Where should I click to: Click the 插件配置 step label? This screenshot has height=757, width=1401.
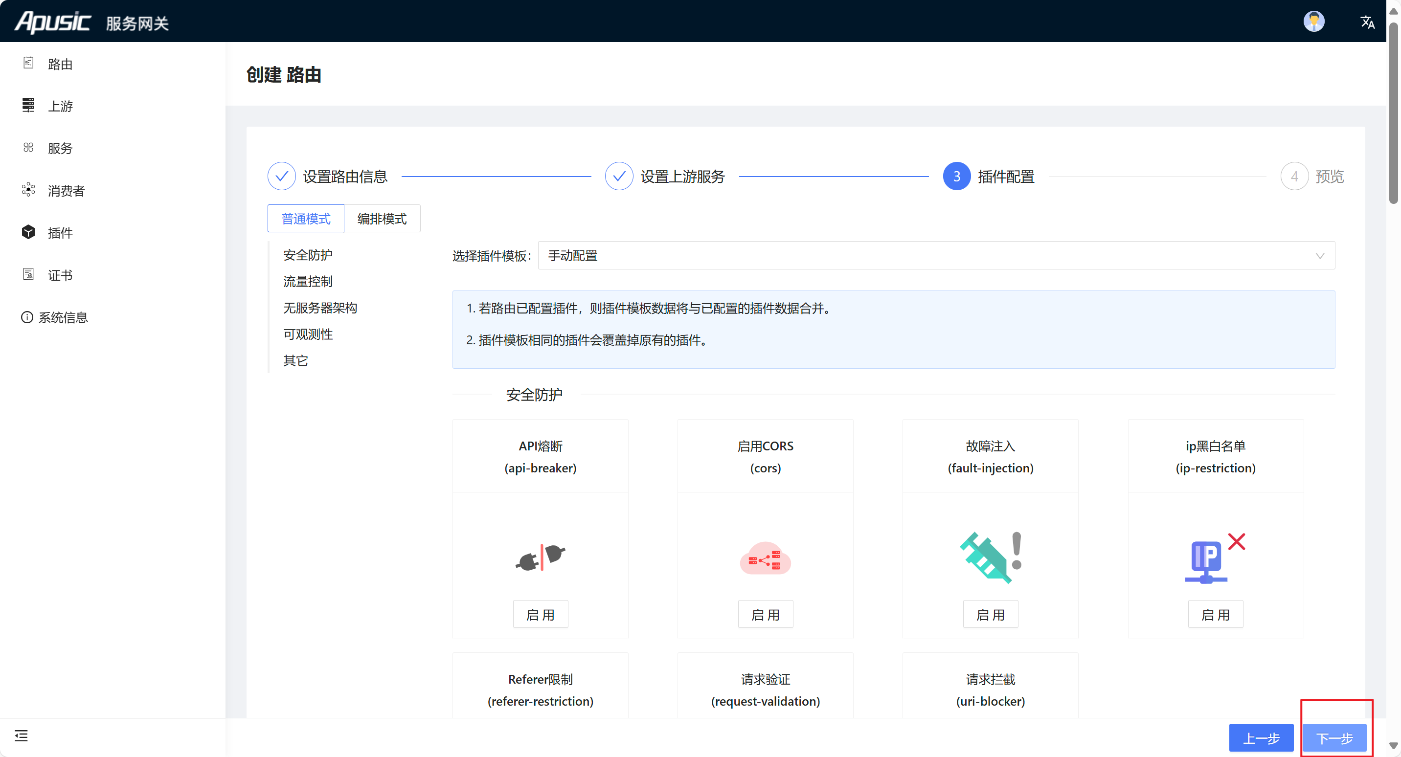[x=1006, y=176]
